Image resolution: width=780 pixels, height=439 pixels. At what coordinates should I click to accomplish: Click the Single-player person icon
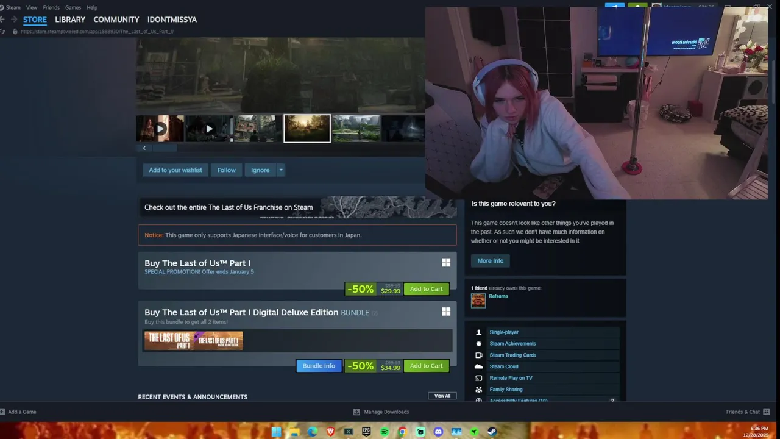point(478,332)
